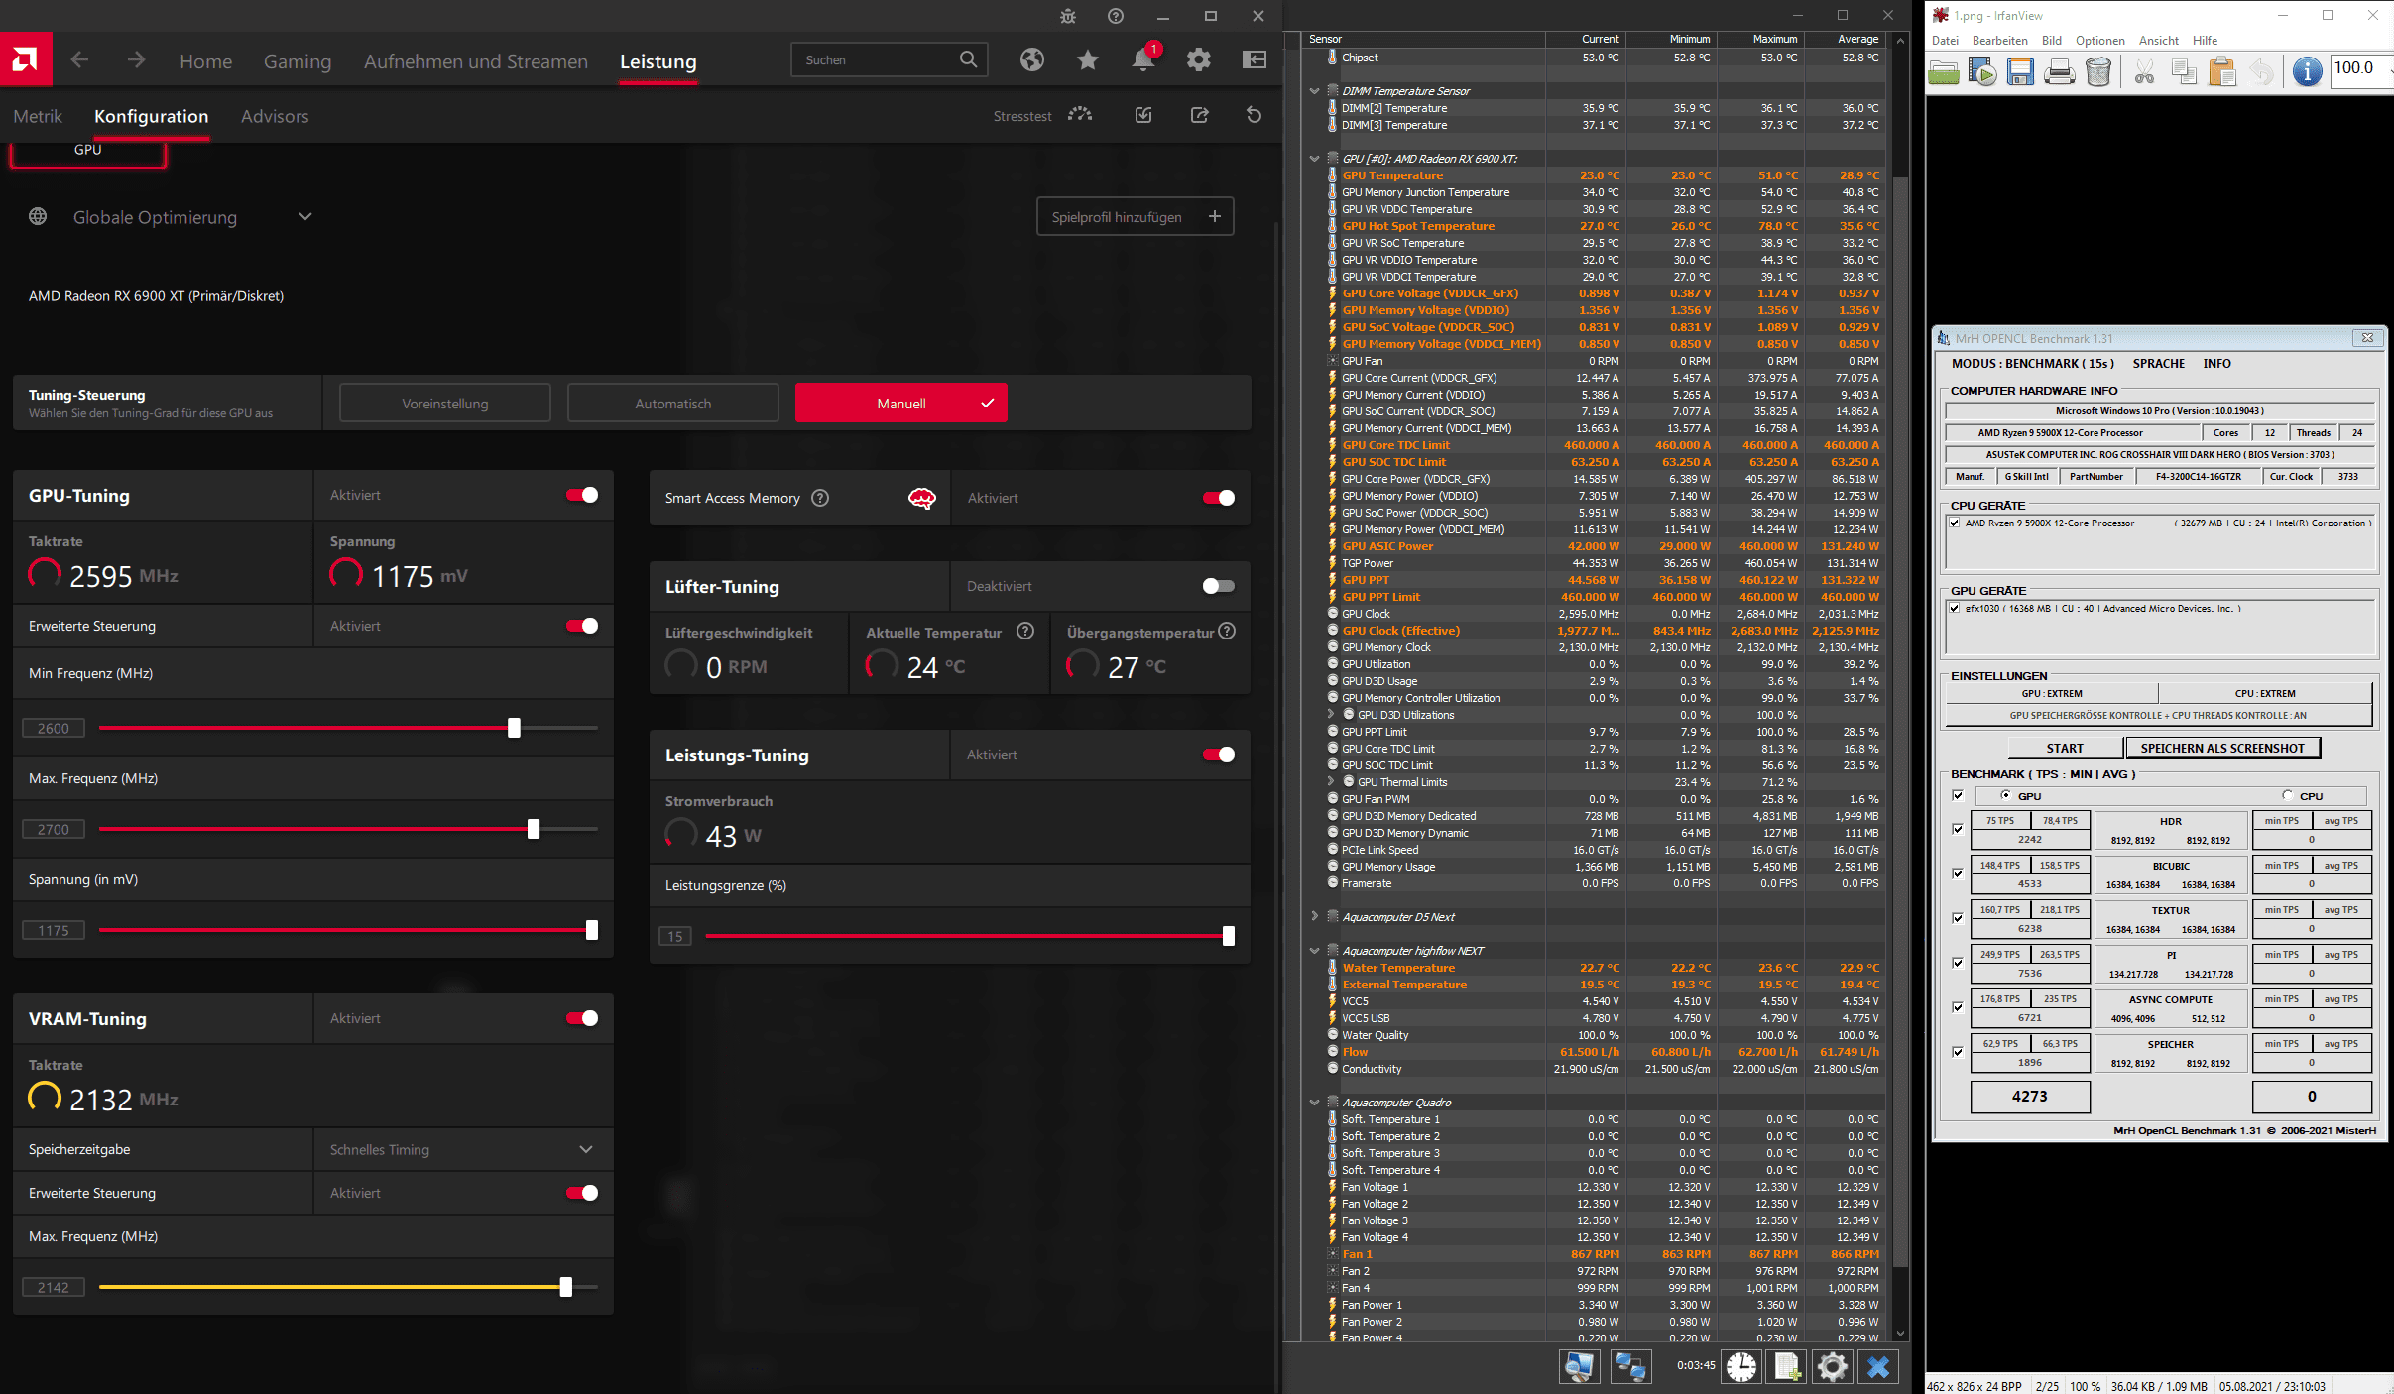
Task: Click GPU : EXTREM settings button
Action: [x=2052, y=693]
